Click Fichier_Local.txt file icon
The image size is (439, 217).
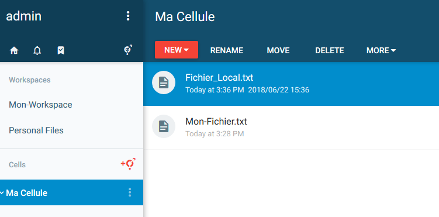(164, 82)
